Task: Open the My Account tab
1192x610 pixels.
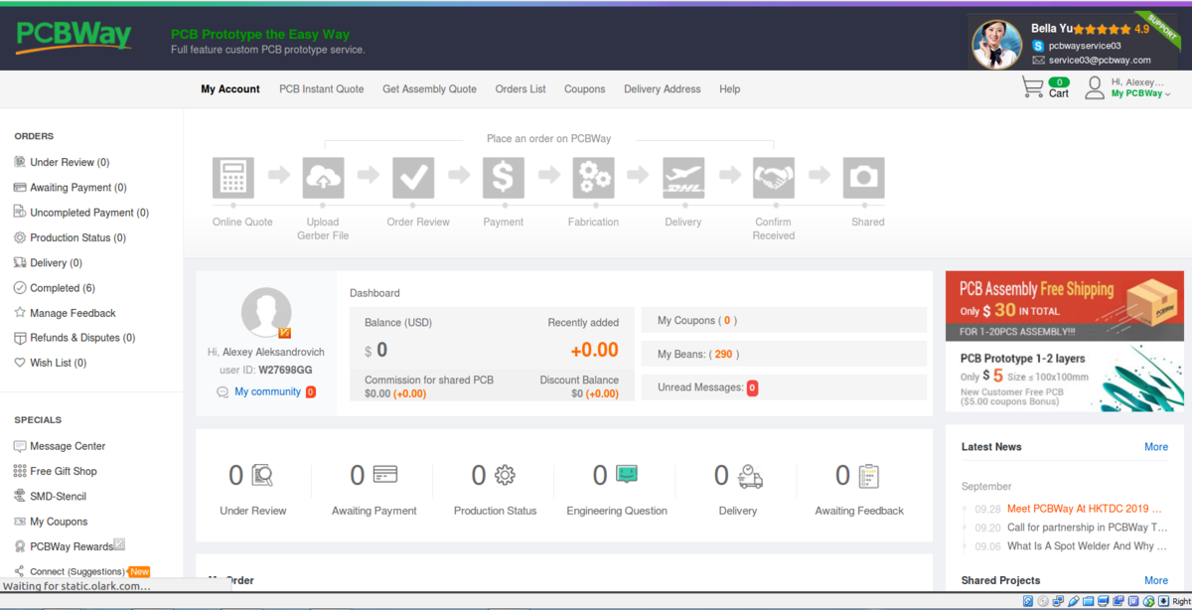Action: (x=230, y=89)
